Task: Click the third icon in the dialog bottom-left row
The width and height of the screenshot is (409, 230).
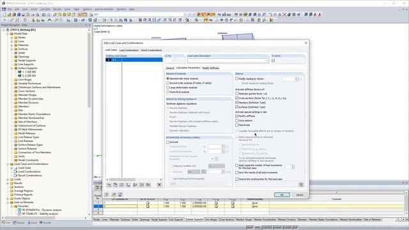Action: [120, 194]
